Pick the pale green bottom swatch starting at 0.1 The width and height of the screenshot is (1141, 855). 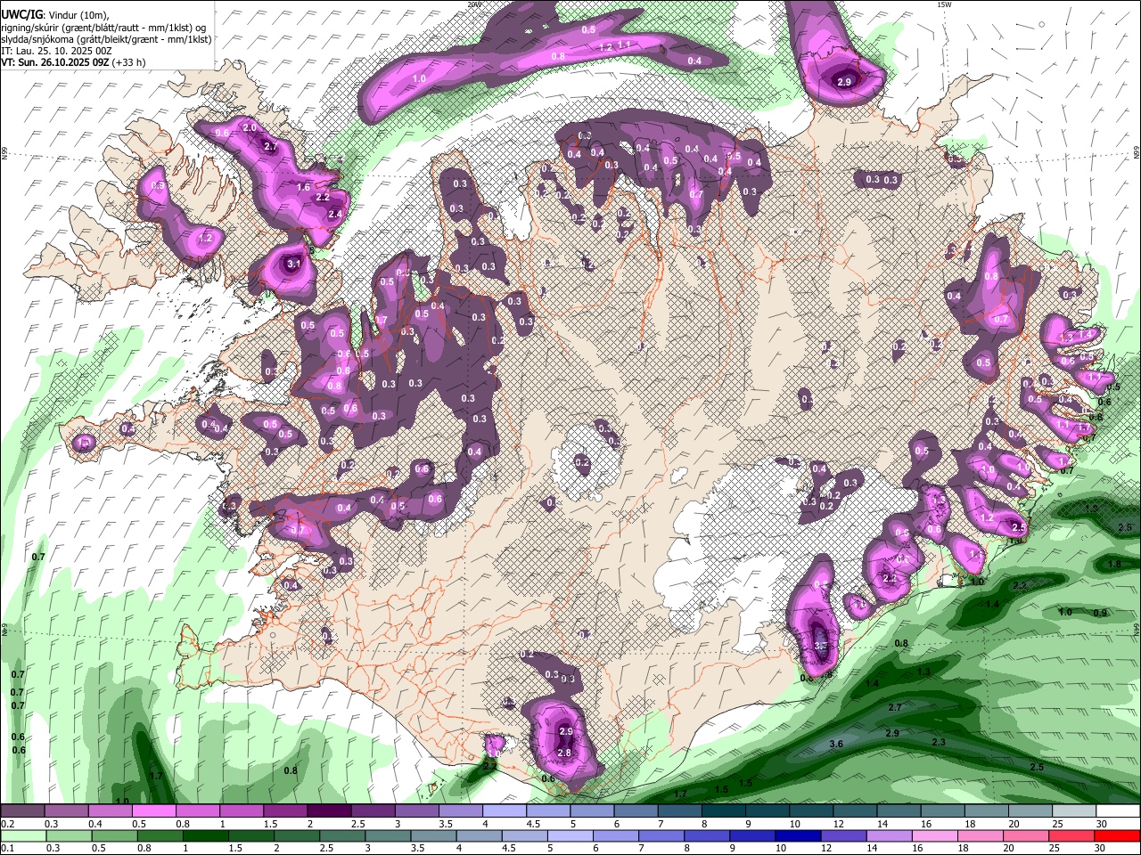(x=22, y=835)
